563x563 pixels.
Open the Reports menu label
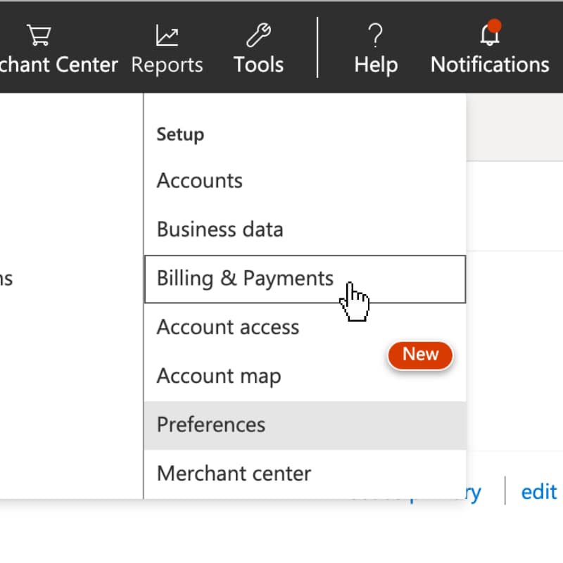coord(167,65)
